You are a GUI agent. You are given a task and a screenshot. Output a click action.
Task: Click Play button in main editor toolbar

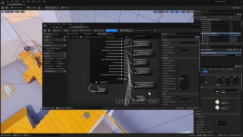pyautogui.click(x=46, y=8)
